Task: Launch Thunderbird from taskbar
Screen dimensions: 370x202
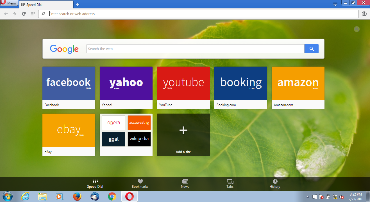Action: point(95,197)
